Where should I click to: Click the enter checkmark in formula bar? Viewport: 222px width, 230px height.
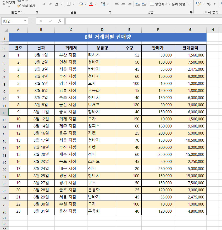coord(50,21)
